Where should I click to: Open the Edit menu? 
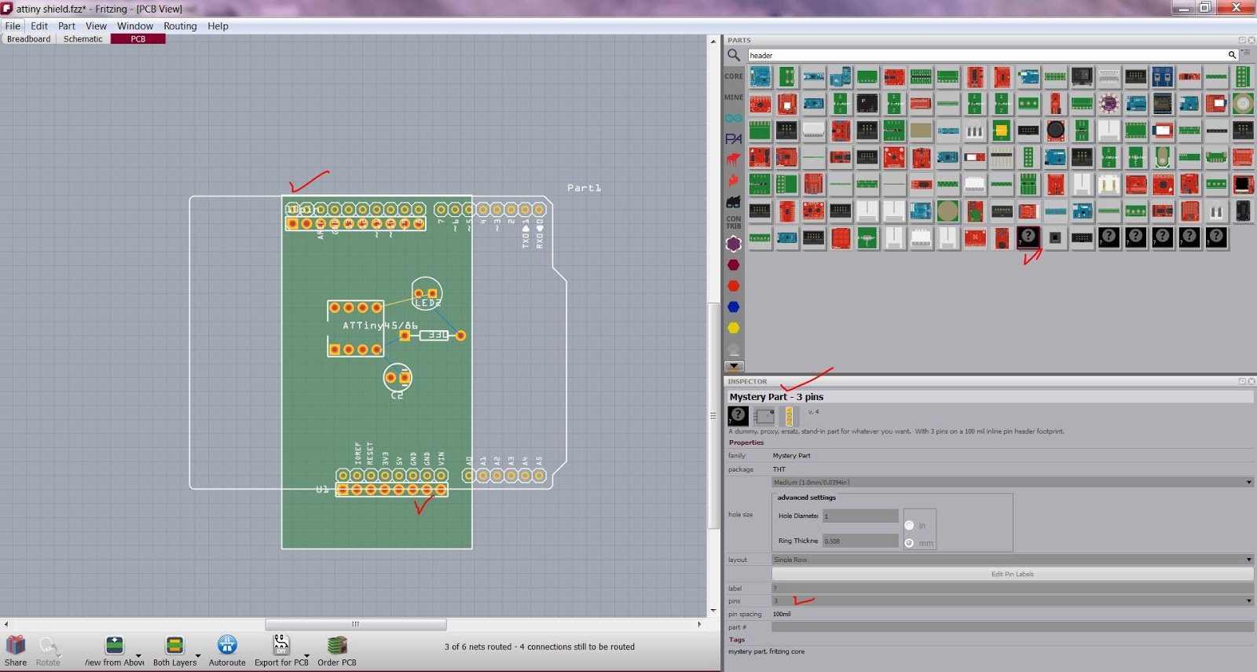39,26
